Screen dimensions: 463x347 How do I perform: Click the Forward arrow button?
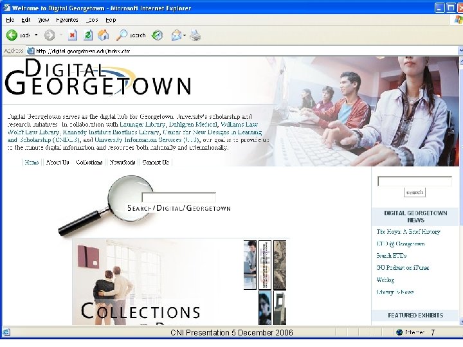click(50, 35)
